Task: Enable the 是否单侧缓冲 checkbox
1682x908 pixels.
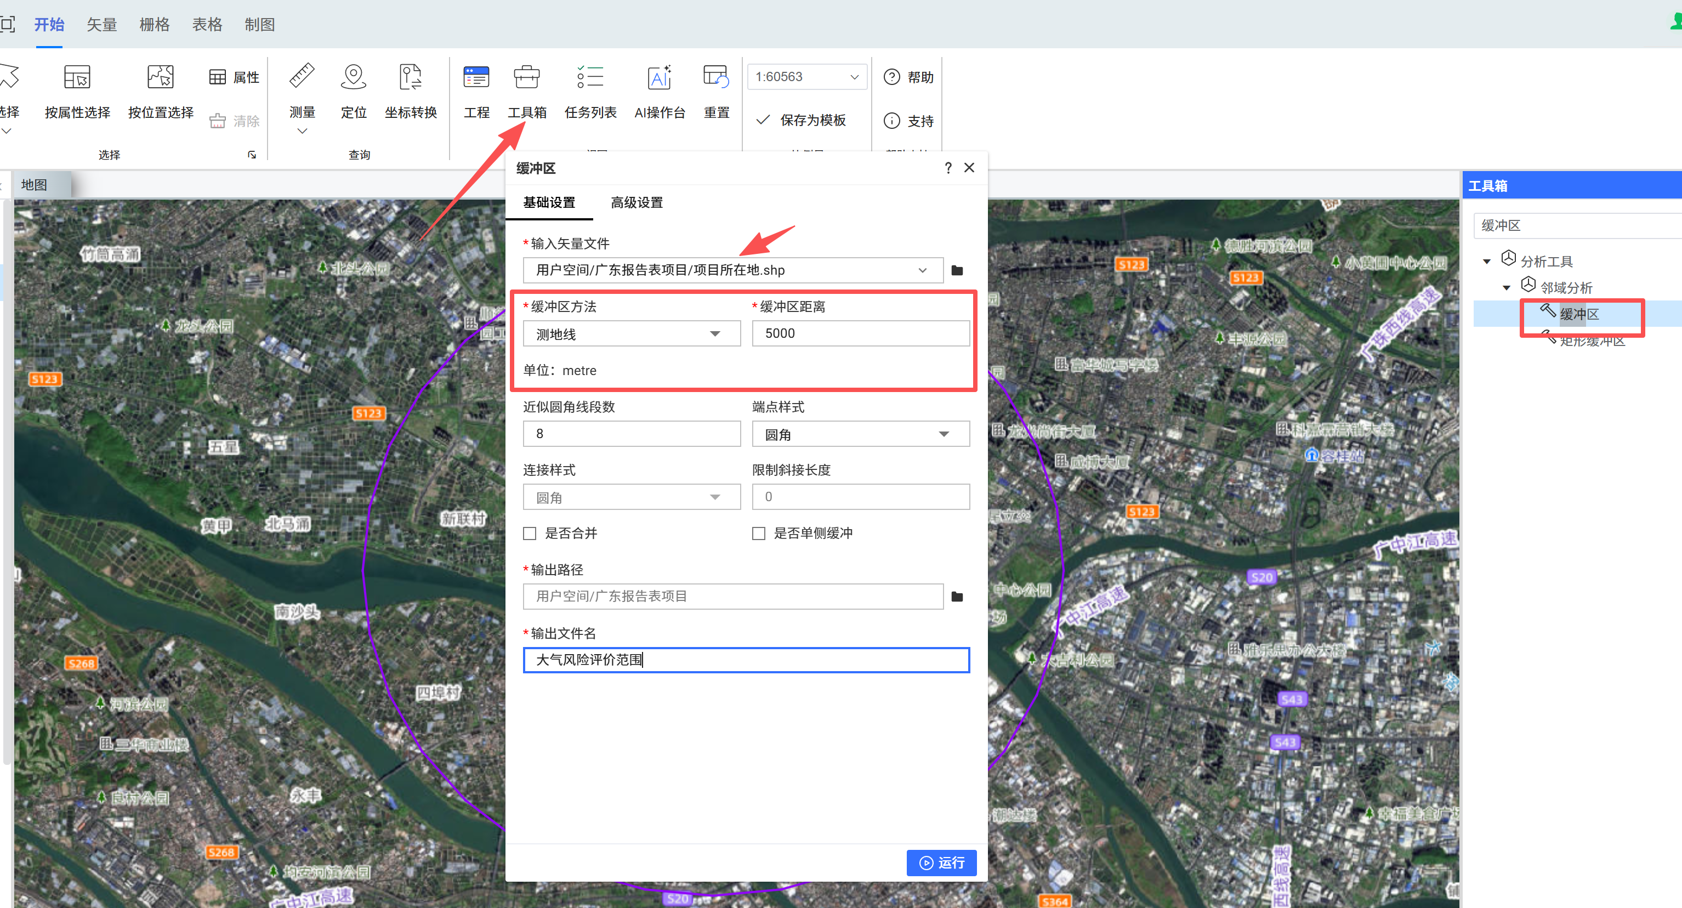Action: pyautogui.click(x=758, y=534)
